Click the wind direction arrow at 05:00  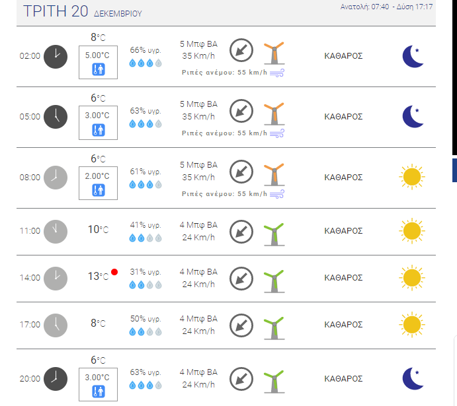(241, 110)
